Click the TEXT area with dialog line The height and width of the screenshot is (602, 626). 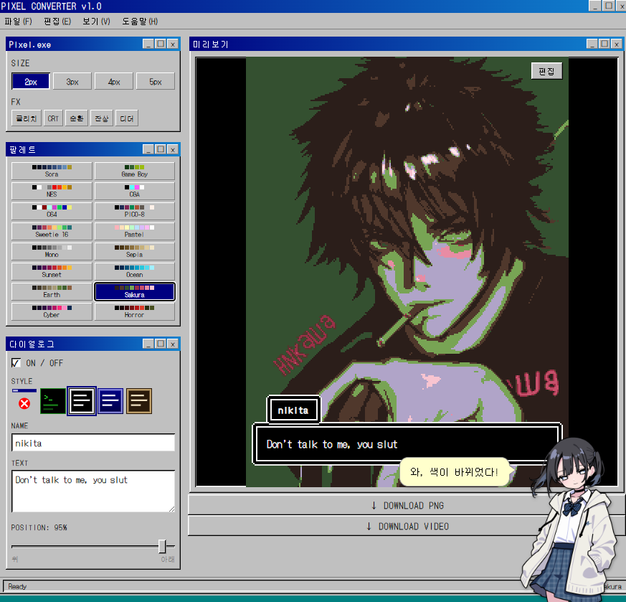click(x=93, y=492)
